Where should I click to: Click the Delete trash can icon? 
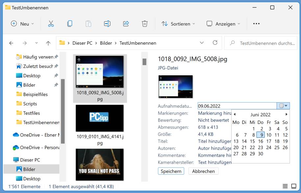[x=144, y=24]
